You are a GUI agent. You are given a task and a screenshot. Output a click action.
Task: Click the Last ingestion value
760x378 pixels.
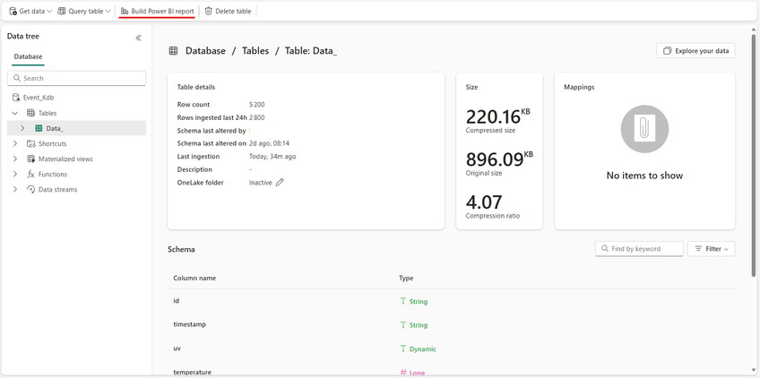(x=272, y=157)
